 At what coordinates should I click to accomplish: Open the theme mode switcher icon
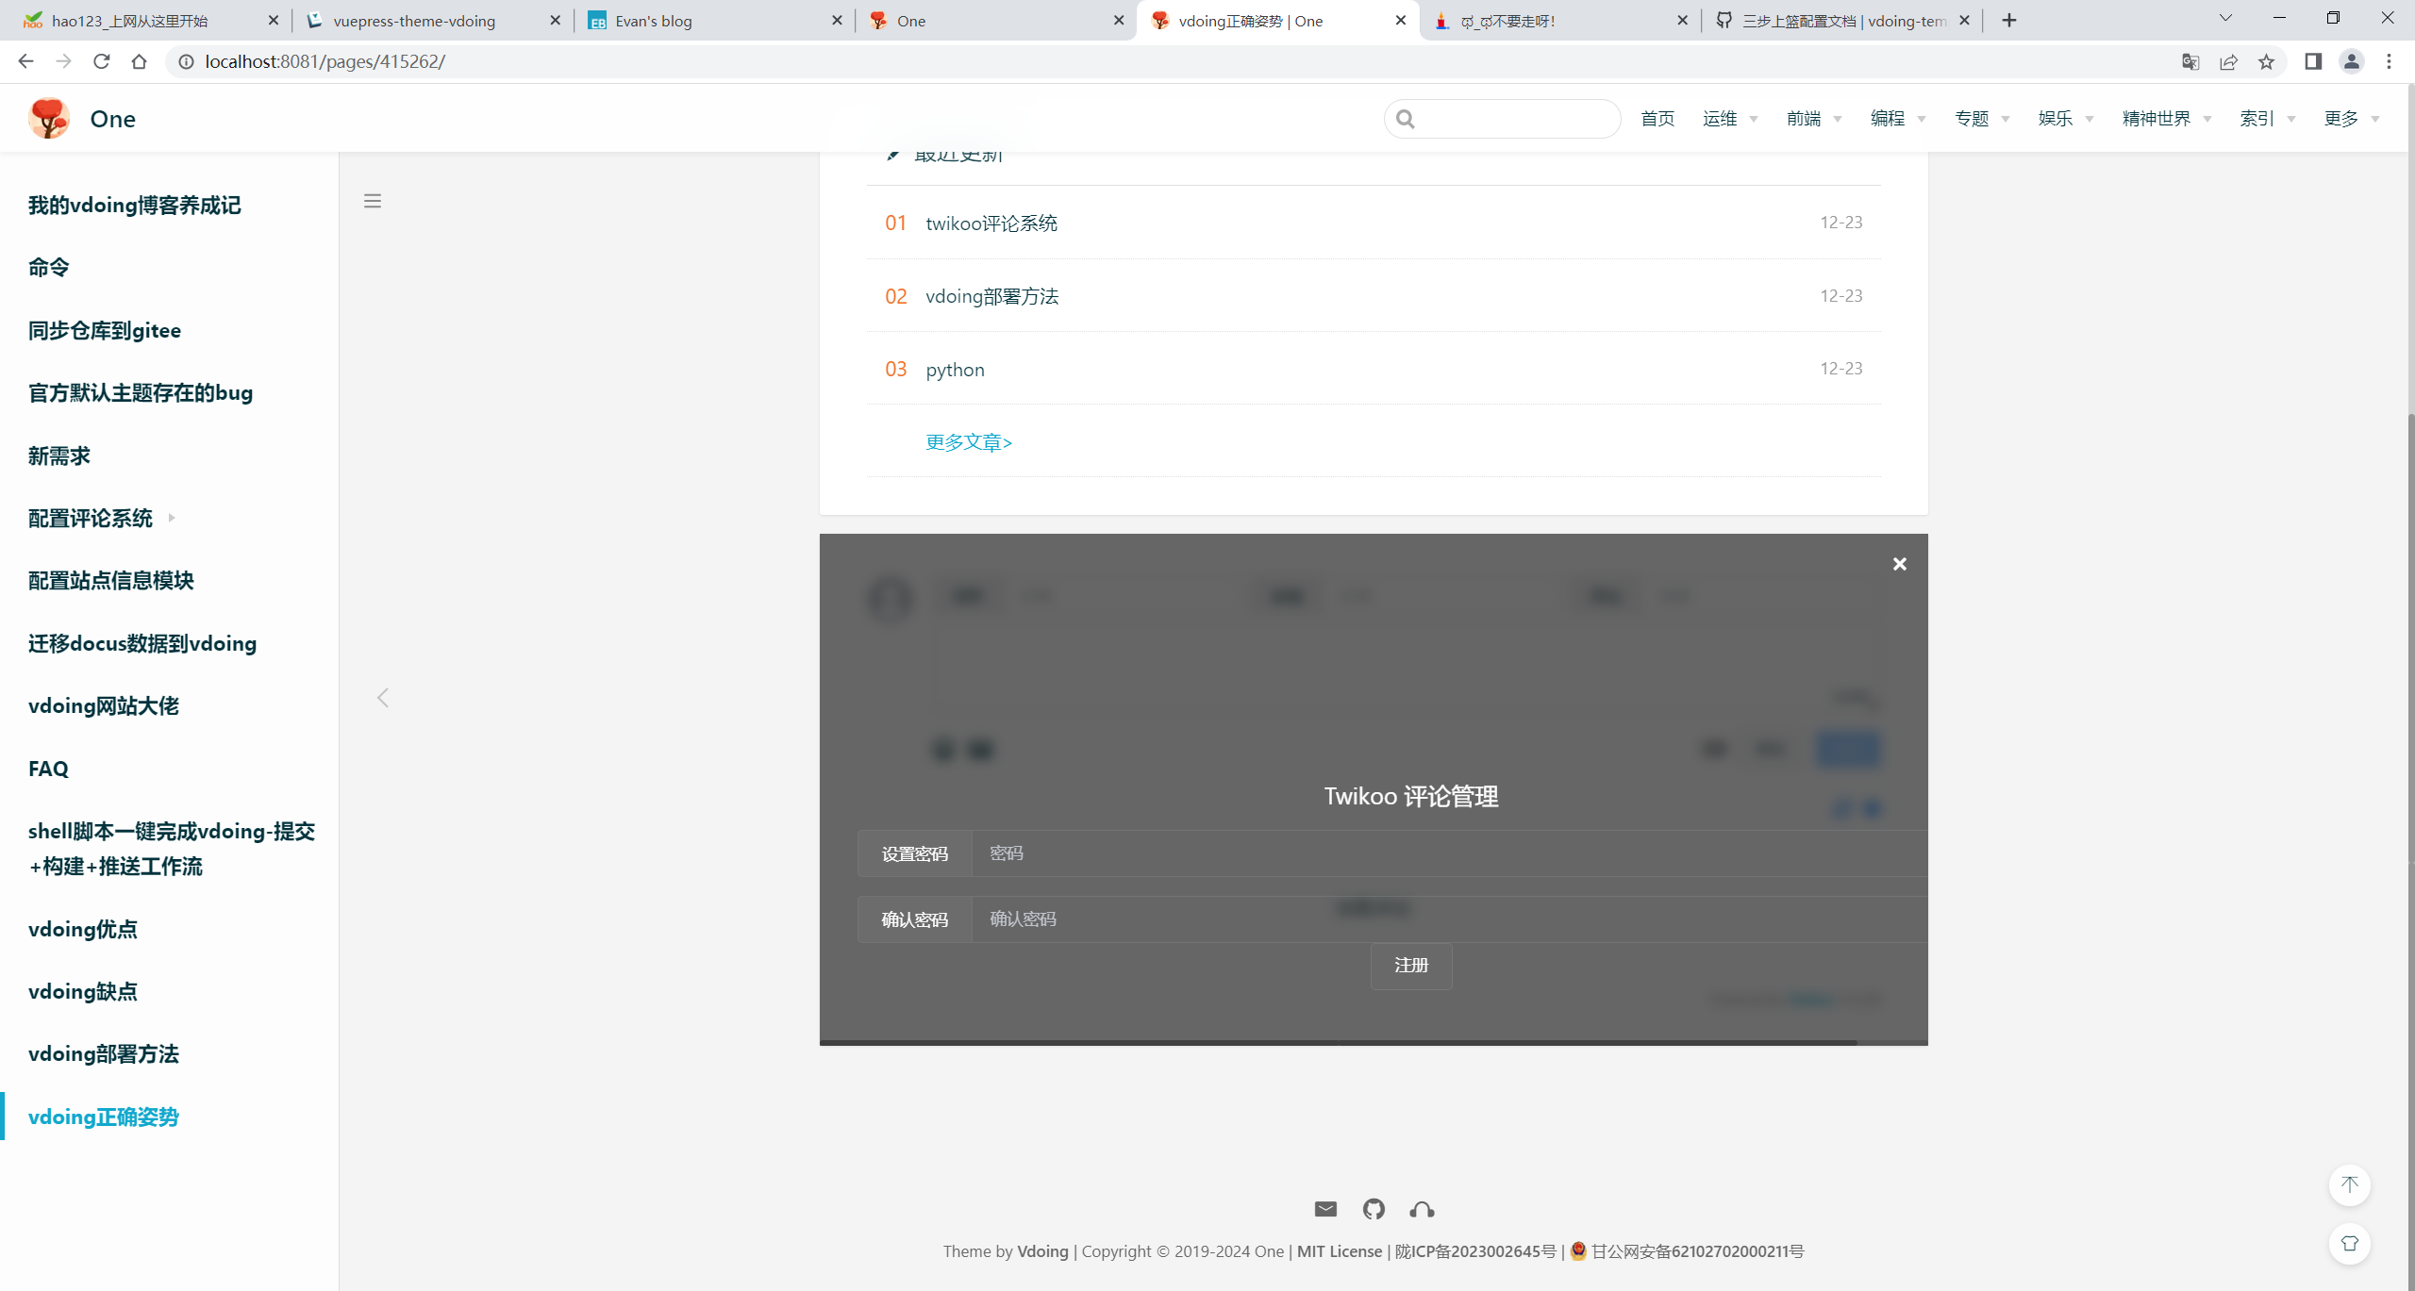tap(2349, 1244)
